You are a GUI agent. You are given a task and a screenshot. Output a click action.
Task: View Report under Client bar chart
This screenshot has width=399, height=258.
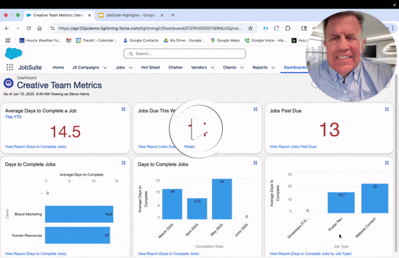pyautogui.click(x=36, y=253)
